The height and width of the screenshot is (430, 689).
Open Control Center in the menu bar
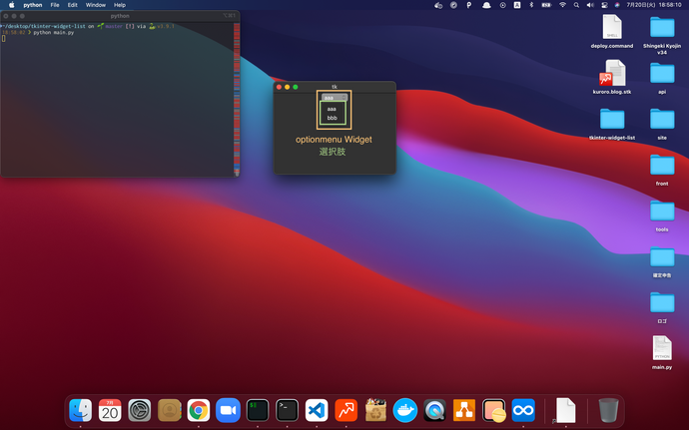[604, 5]
